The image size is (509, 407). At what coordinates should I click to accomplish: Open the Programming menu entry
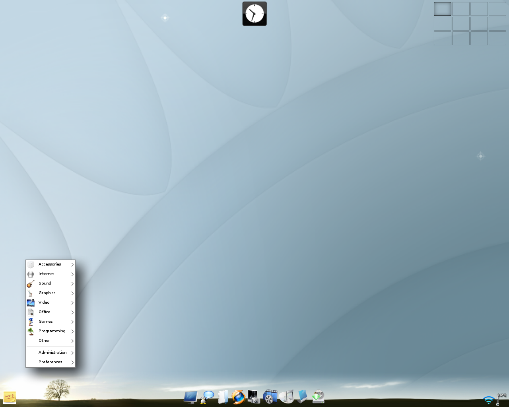coord(51,331)
